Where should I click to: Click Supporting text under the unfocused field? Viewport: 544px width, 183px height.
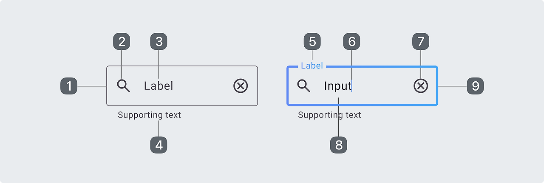click(149, 115)
